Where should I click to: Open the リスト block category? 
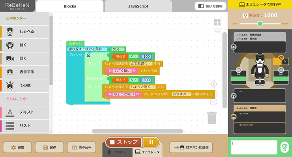point(24,125)
